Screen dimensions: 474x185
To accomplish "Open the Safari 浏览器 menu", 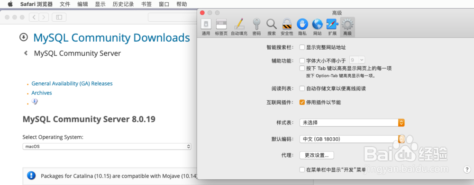I will point(36,4).
